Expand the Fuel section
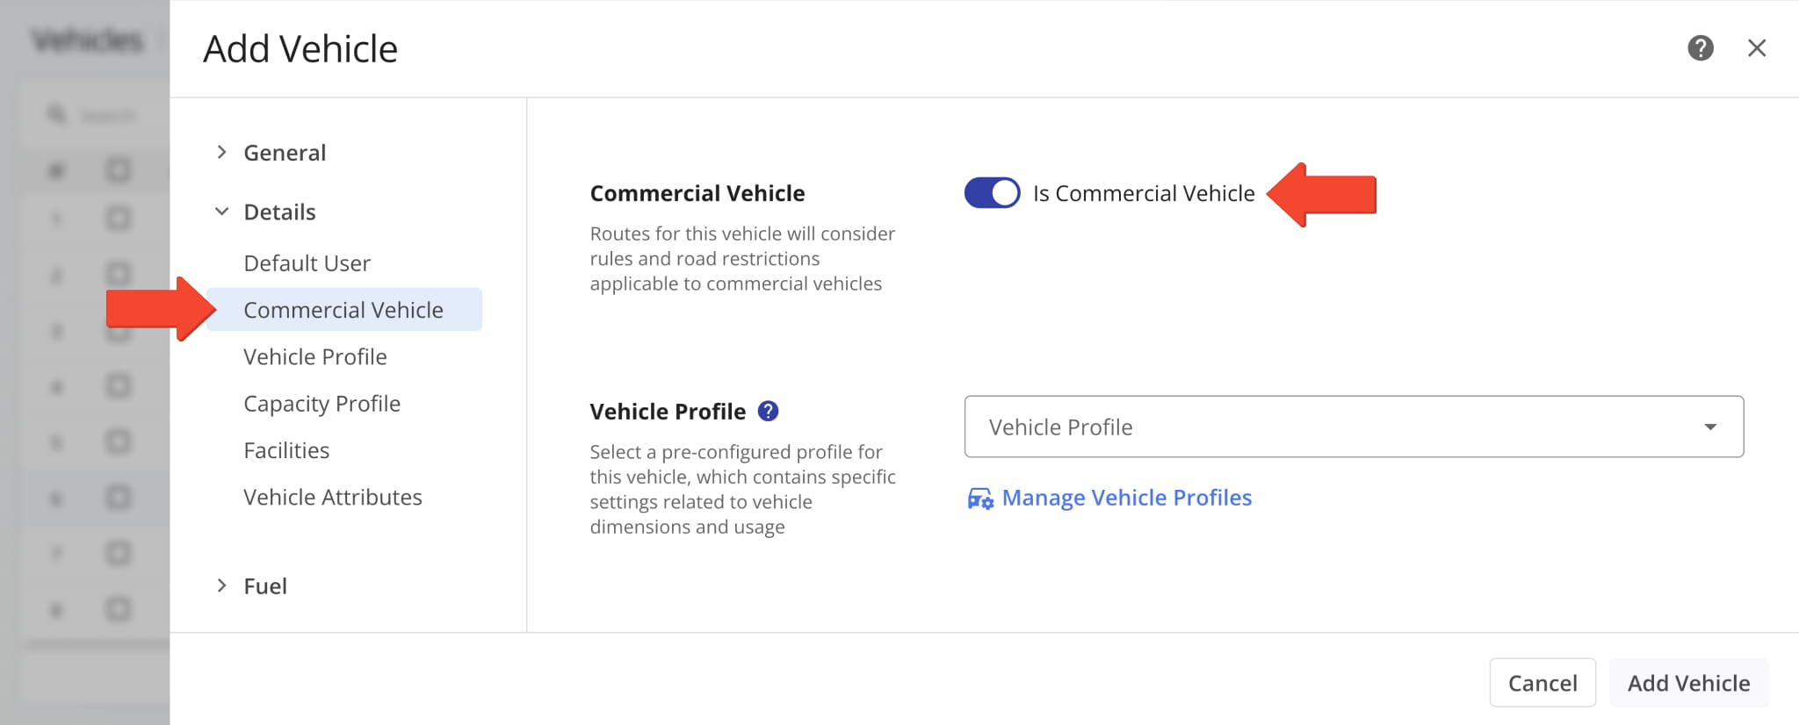The height and width of the screenshot is (725, 1799). (x=222, y=585)
